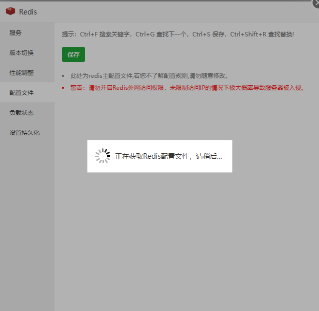Open 设置持久化 tab
The width and height of the screenshot is (319, 311).
27,132
